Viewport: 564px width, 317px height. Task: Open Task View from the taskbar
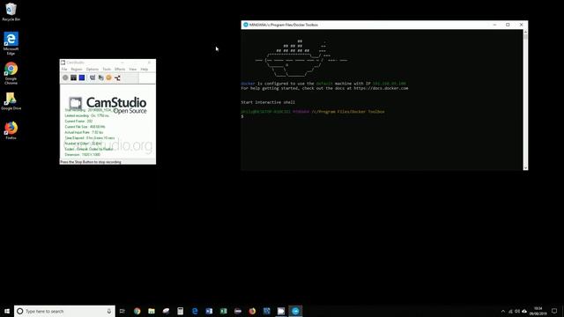tap(122, 311)
